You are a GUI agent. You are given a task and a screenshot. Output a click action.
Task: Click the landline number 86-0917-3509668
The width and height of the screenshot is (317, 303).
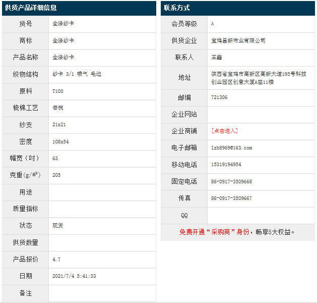pyautogui.click(x=231, y=182)
